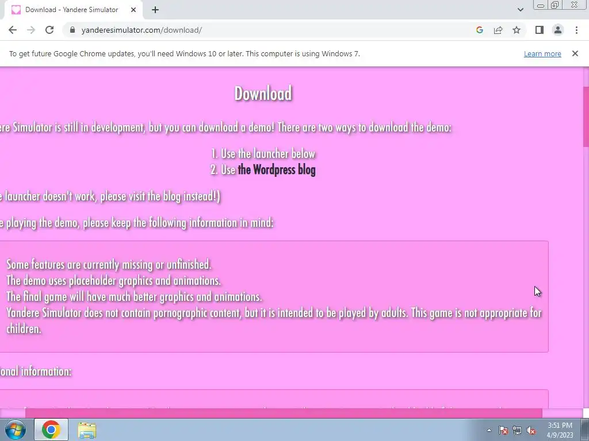Screen dimensions: 589x441
Task: Open the Windows Start menu
Action: click(x=15, y=430)
